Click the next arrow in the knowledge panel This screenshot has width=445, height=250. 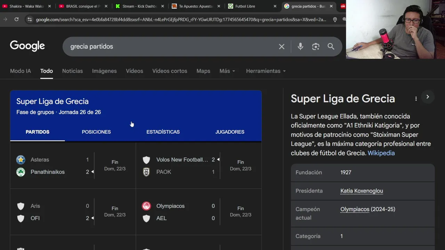point(428,97)
